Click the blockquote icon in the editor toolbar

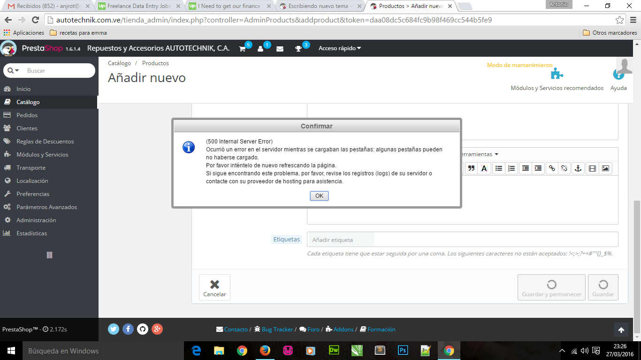[471, 168]
